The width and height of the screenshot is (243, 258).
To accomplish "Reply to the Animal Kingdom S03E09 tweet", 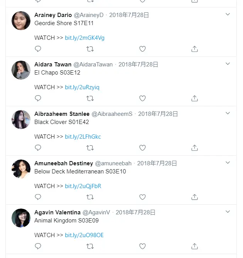I will tap(38, 246).
